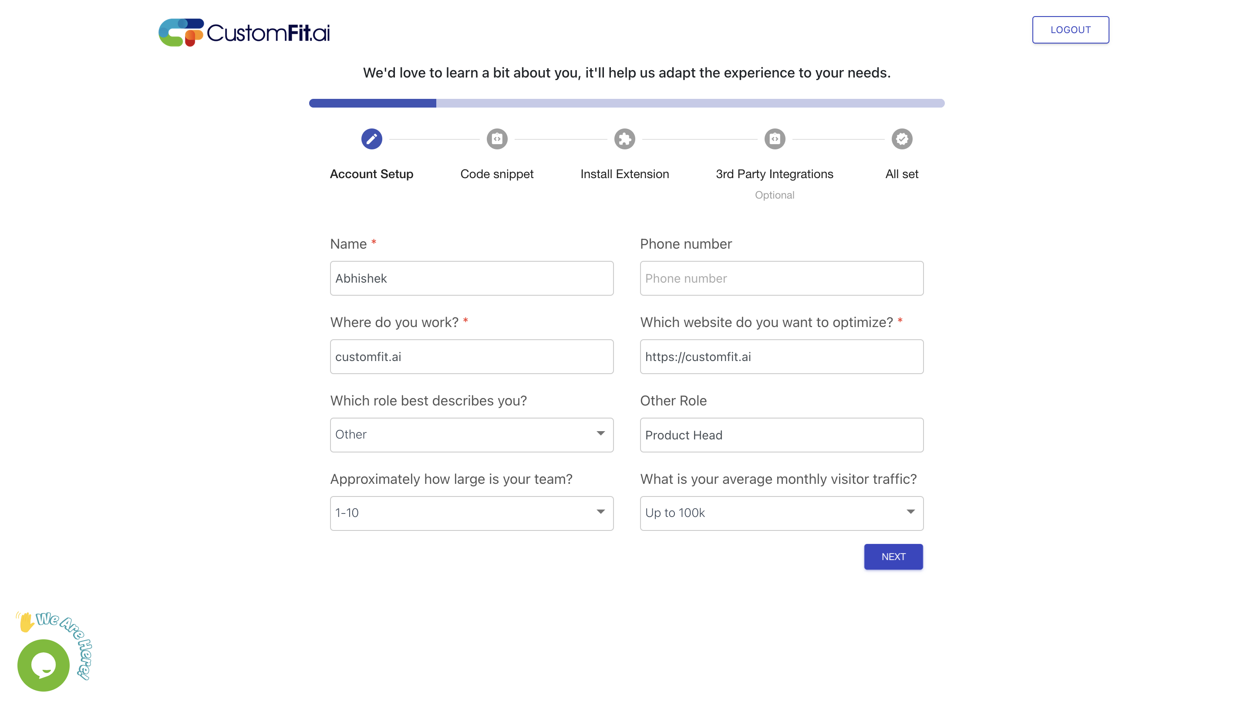Select the Code snippet step label
1254x709 pixels.
click(x=496, y=174)
